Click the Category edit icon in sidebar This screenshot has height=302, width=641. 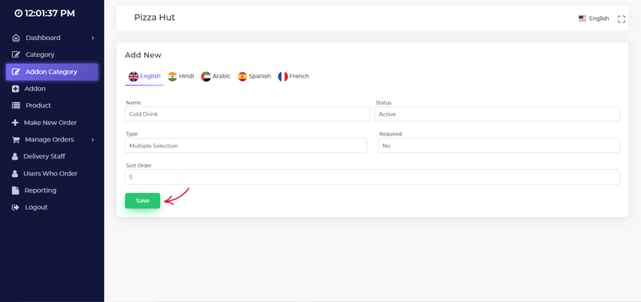pyautogui.click(x=16, y=54)
